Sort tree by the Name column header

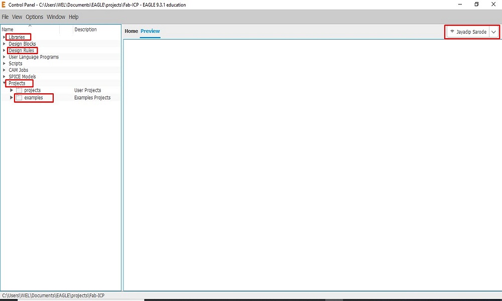point(30,29)
